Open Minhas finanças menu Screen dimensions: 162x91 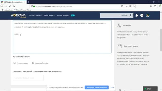click(x=63, y=15)
